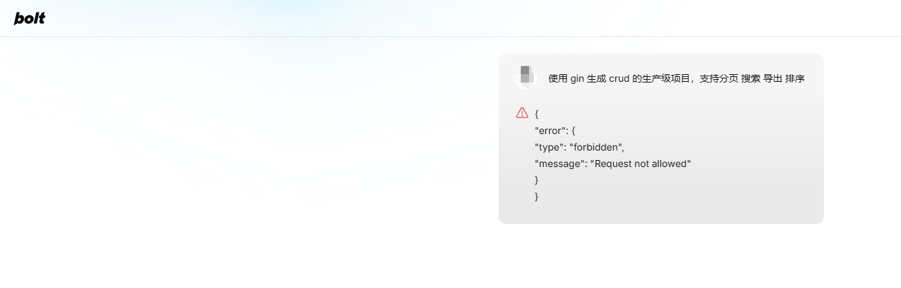Click the "message" key in the error JSON

coord(560,164)
